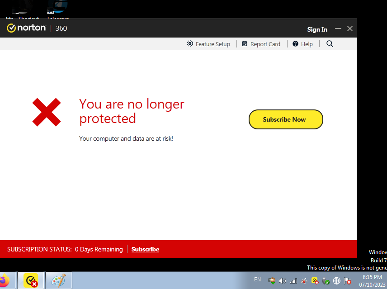Select the "You are no longer protected" heading

(132, 111)
